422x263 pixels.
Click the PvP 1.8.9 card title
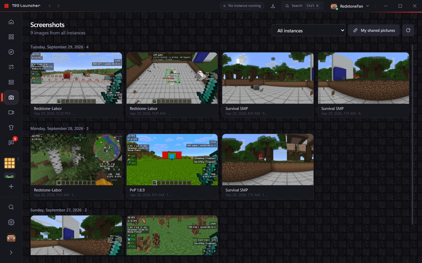[137, 190]
